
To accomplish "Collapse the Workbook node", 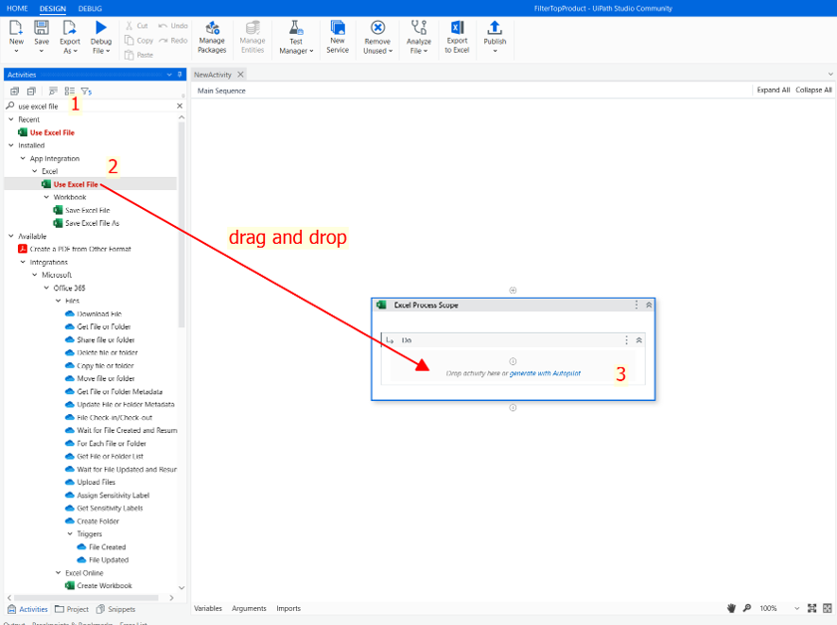I will click(x=47, y=197).
